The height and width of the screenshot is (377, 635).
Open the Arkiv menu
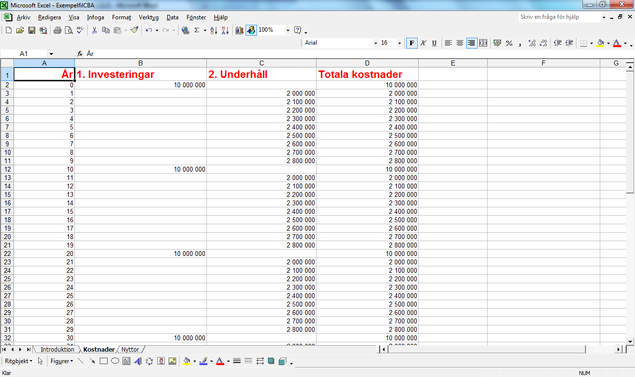coord(23,17)
